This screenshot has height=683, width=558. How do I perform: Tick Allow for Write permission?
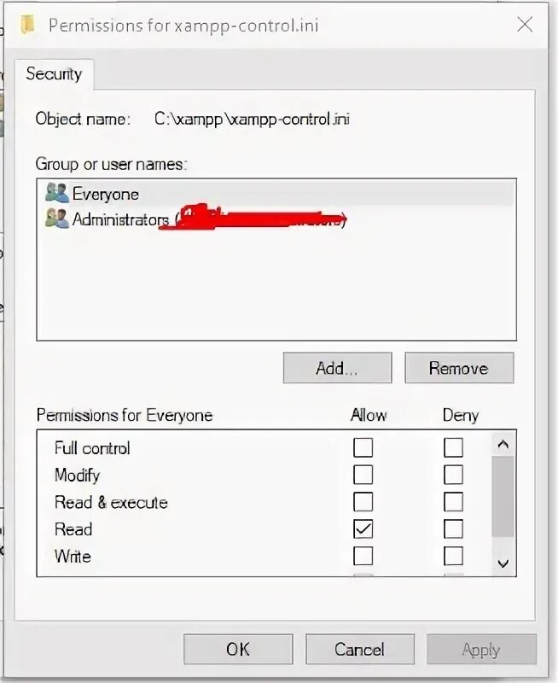(363, 557)
